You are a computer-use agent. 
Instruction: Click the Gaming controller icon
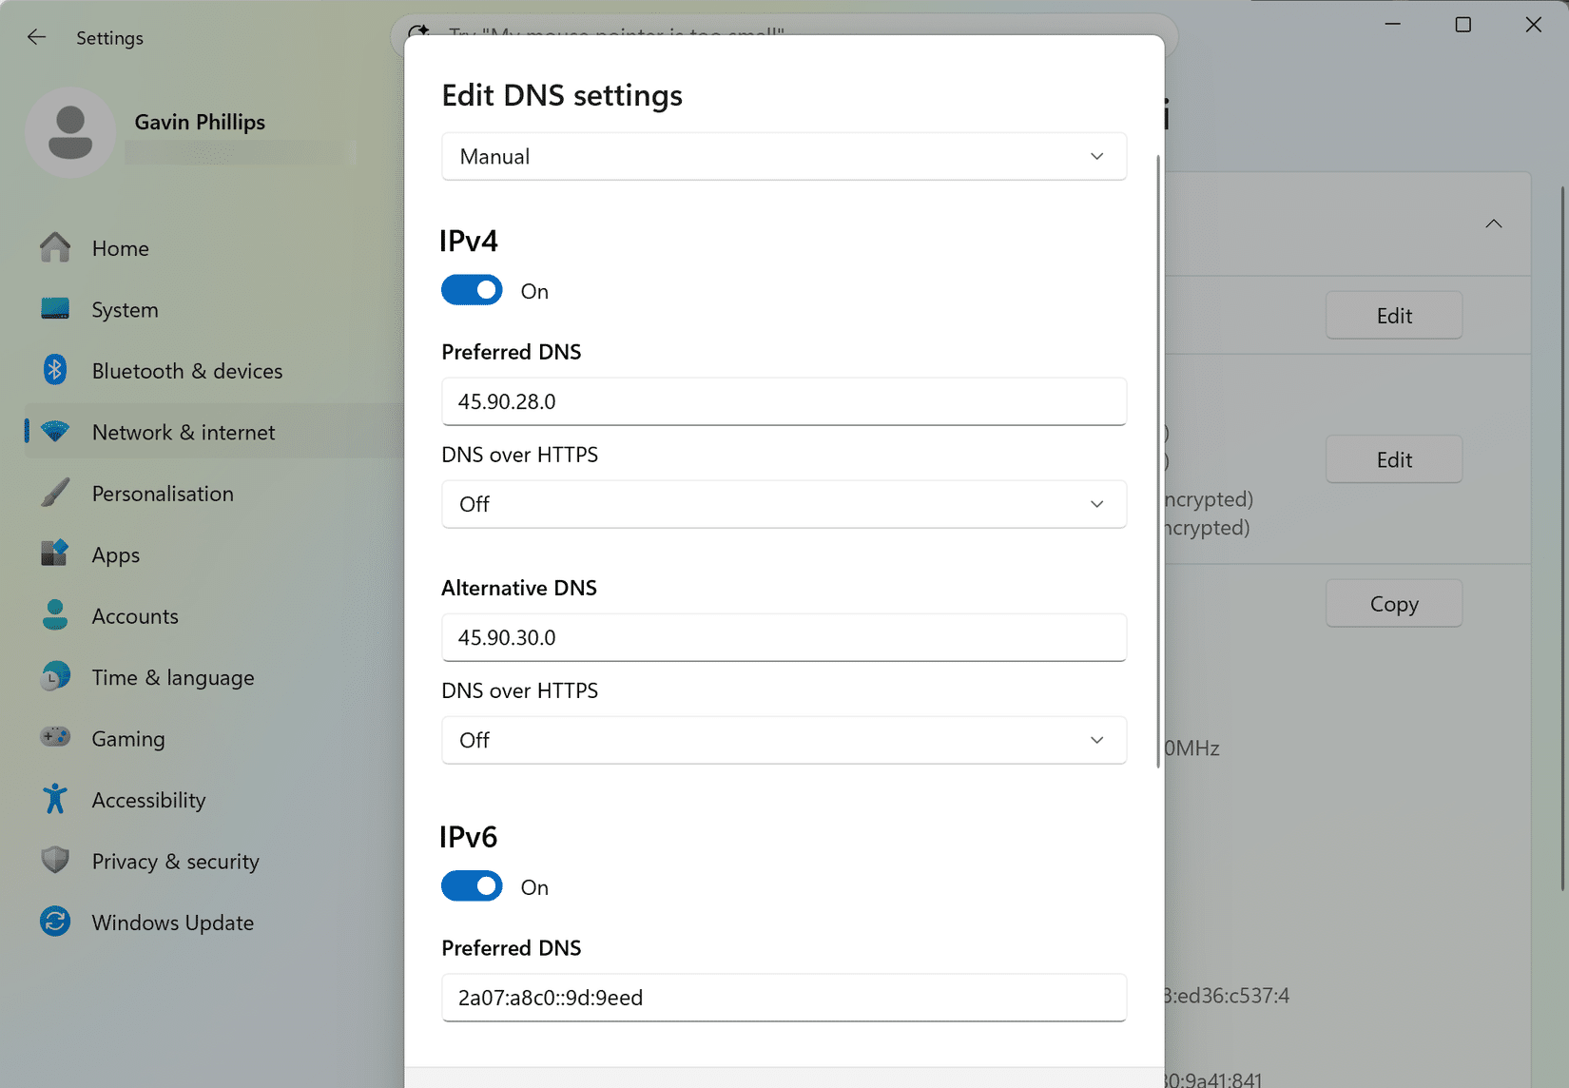(x=55, y=737)
